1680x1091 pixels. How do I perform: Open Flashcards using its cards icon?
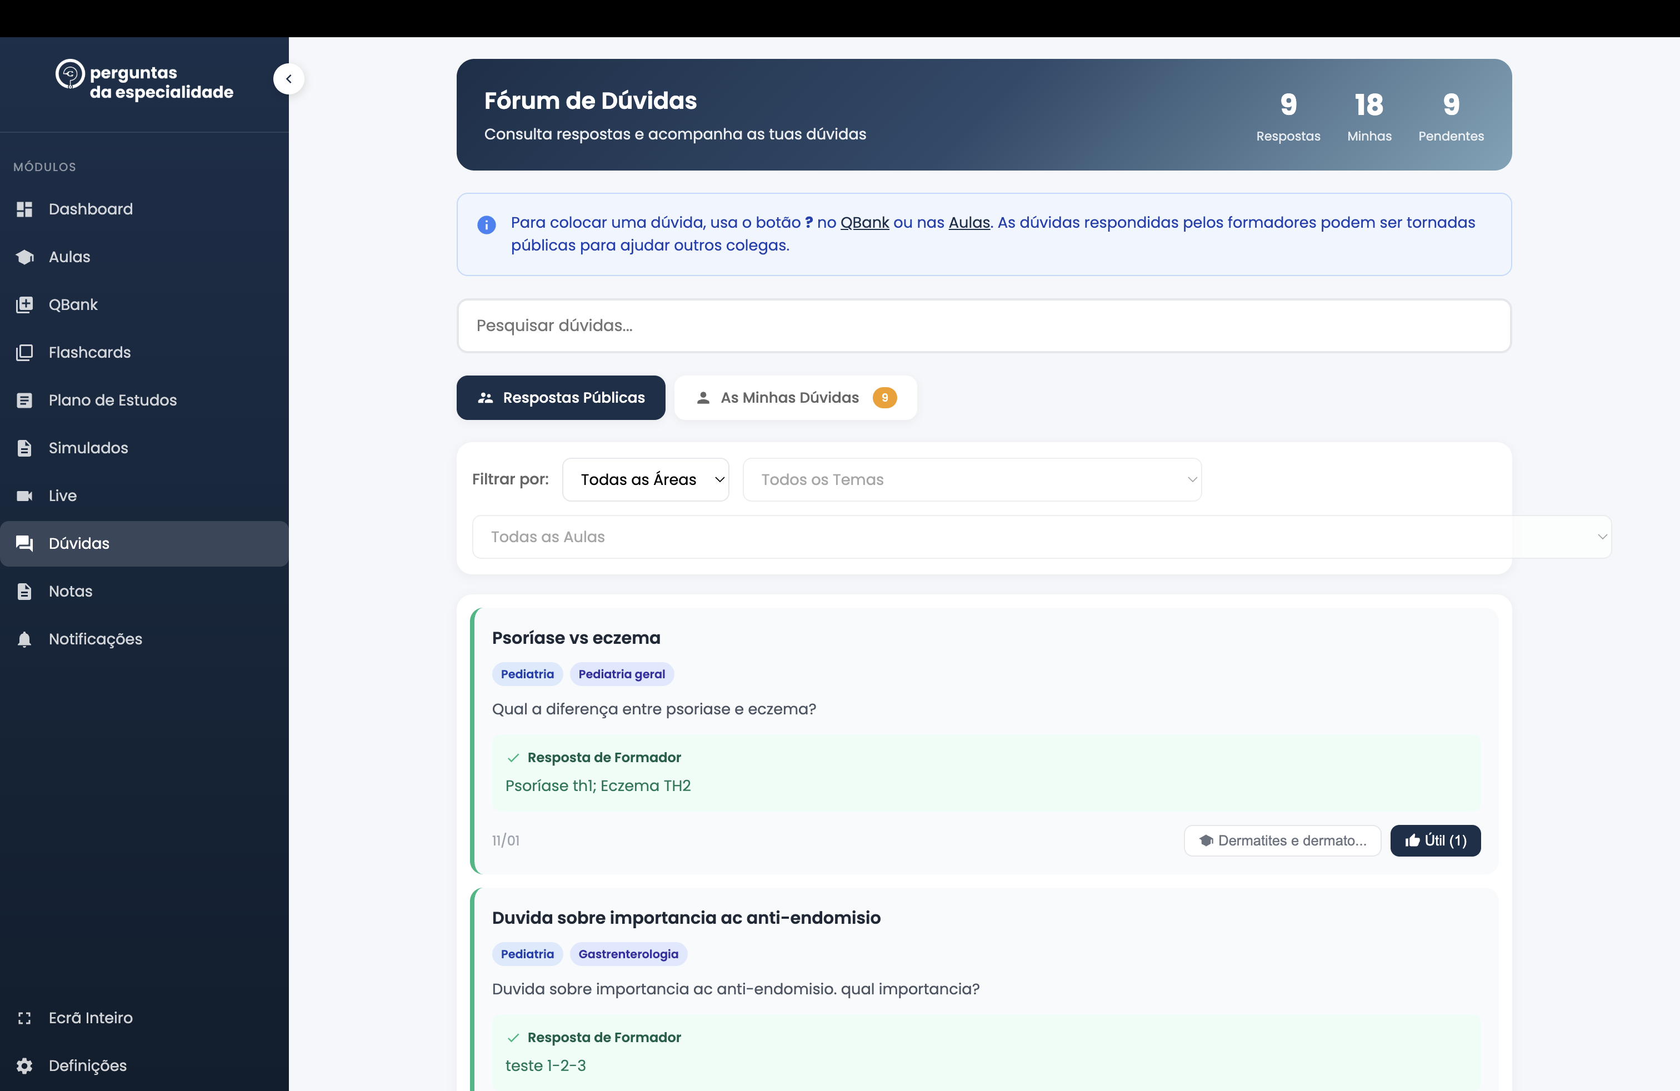24,352
